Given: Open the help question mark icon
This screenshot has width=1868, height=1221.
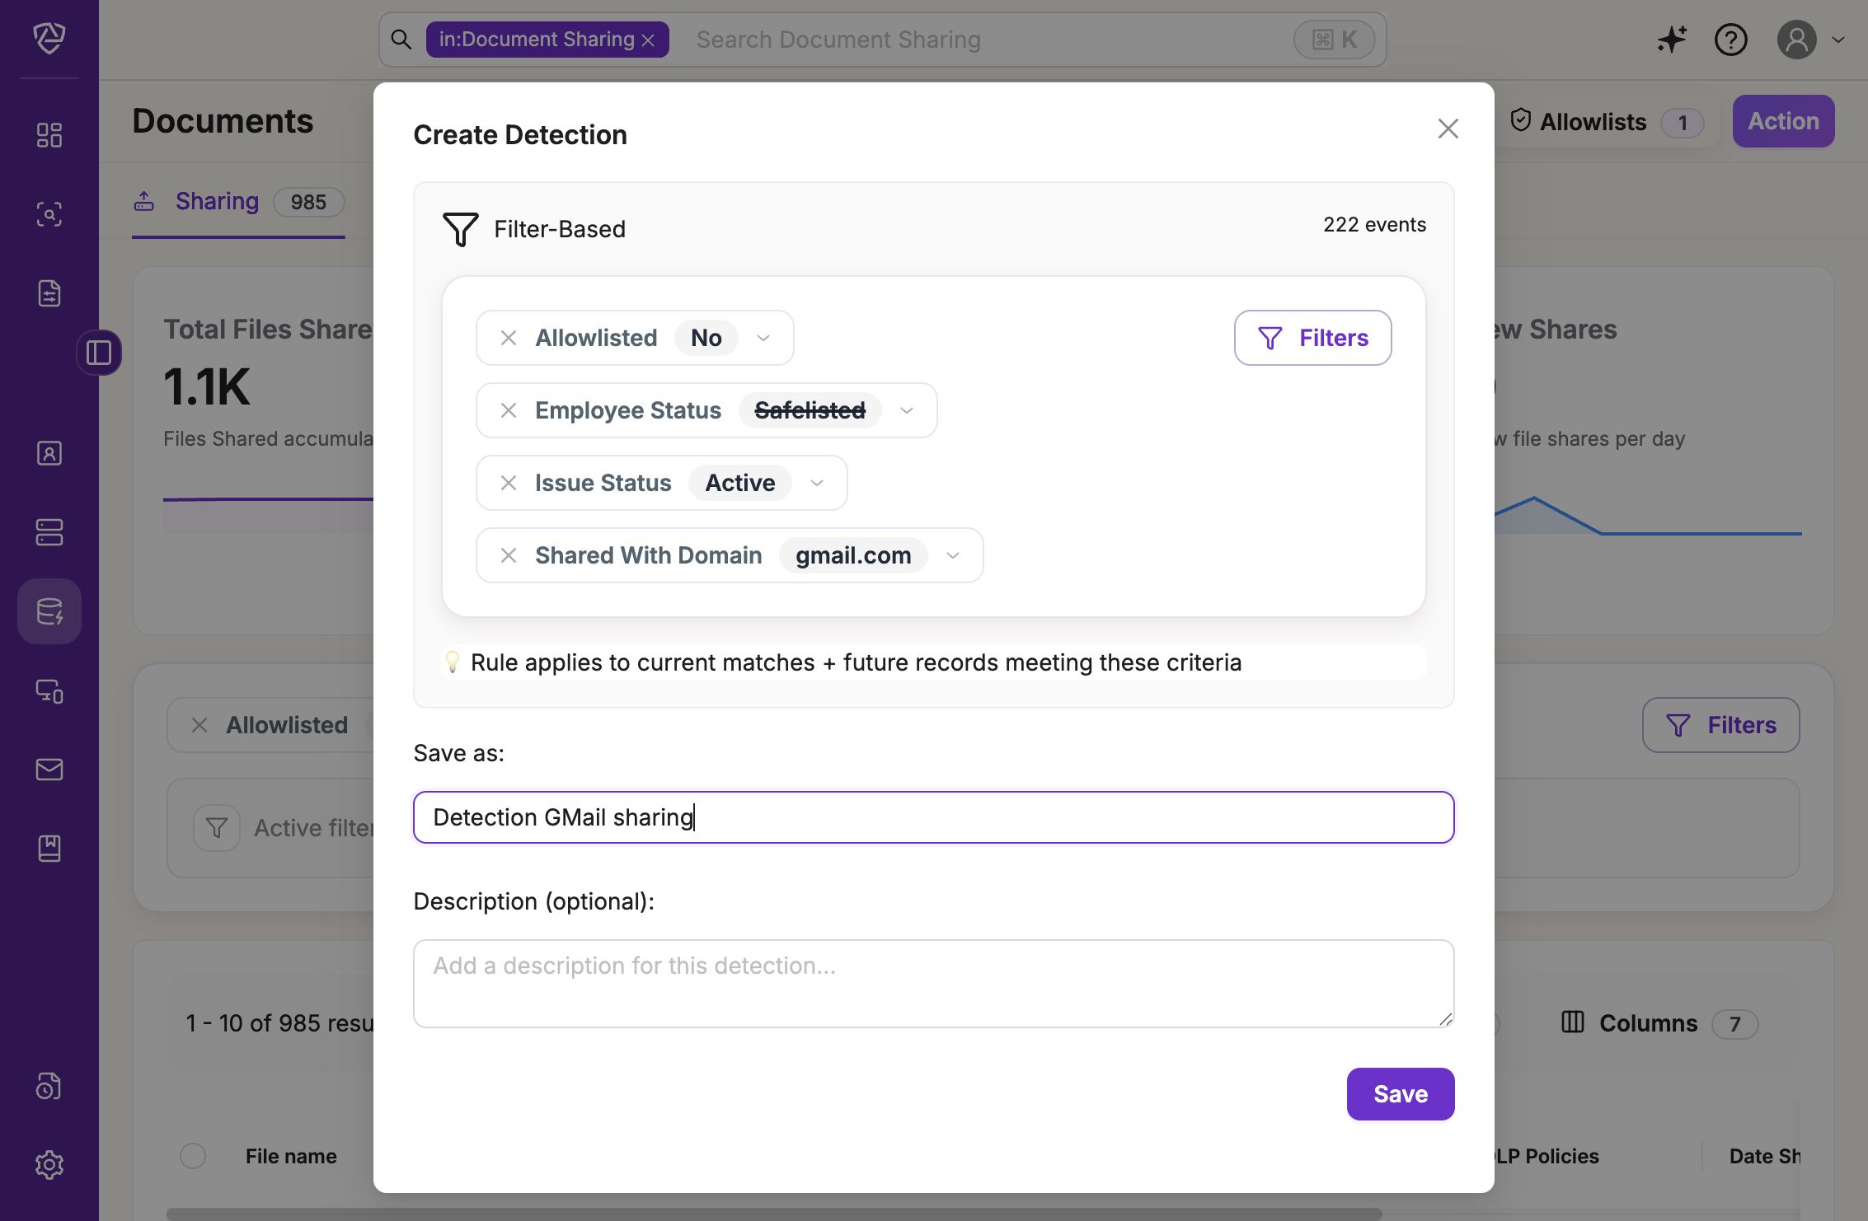Looking at the screenshot, I should [x=1730, y=39].
